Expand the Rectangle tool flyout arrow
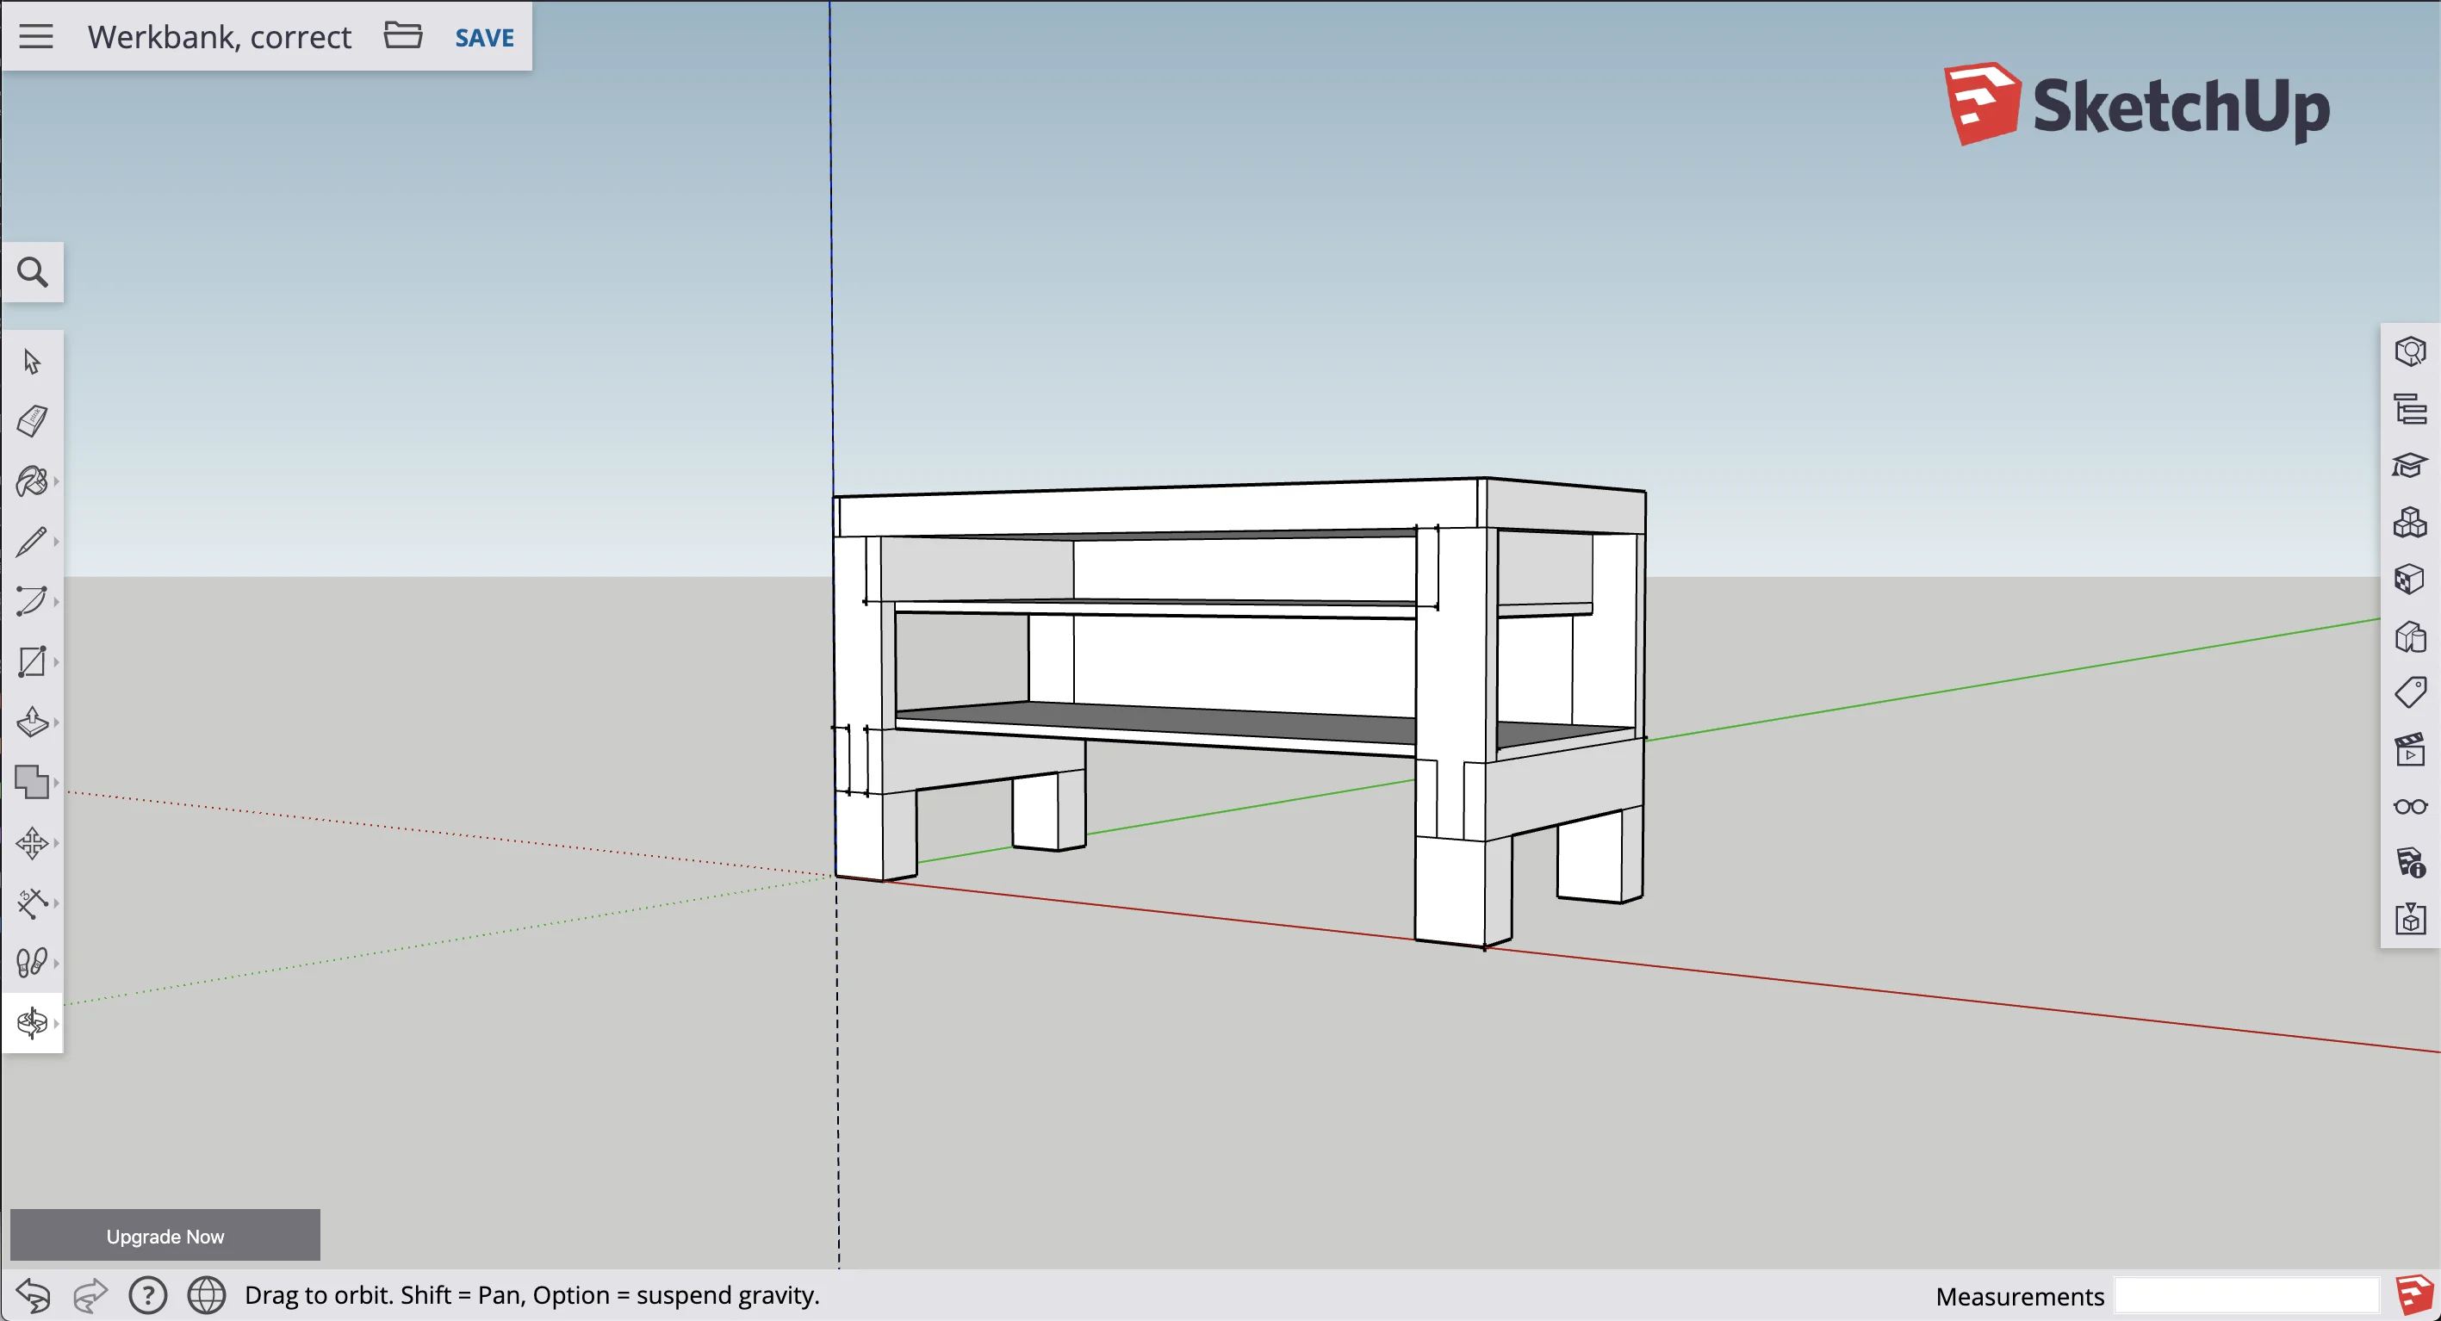Screen dimensions: 2441x1321 [x=57, y=661]
